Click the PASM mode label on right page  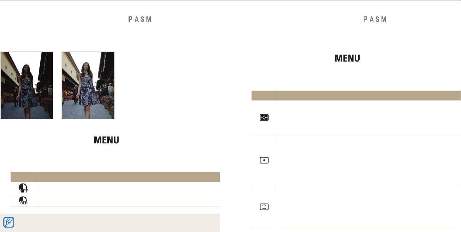(375, 20)
